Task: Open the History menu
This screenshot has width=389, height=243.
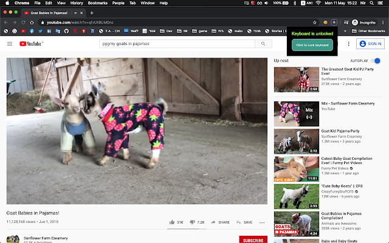Action: [77, 3]
